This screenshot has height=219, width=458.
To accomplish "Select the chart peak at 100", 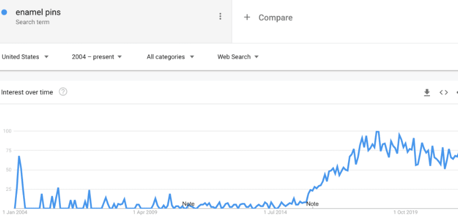I will tap(377, 132).
